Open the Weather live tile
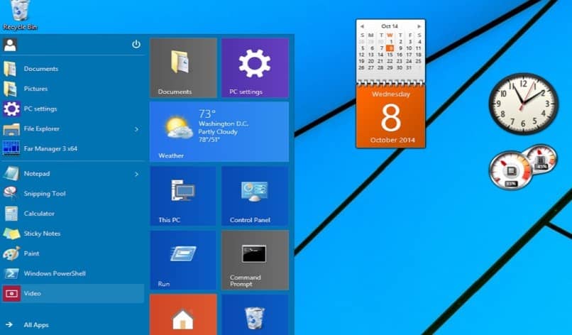This screenshot has height=335, width=572. point(219,132)
